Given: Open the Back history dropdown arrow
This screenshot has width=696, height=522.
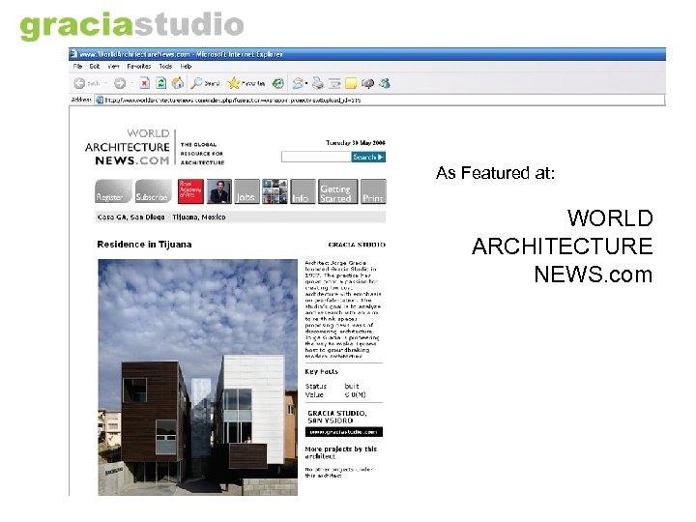Looking at the screenshot, I should coord(105,83).
